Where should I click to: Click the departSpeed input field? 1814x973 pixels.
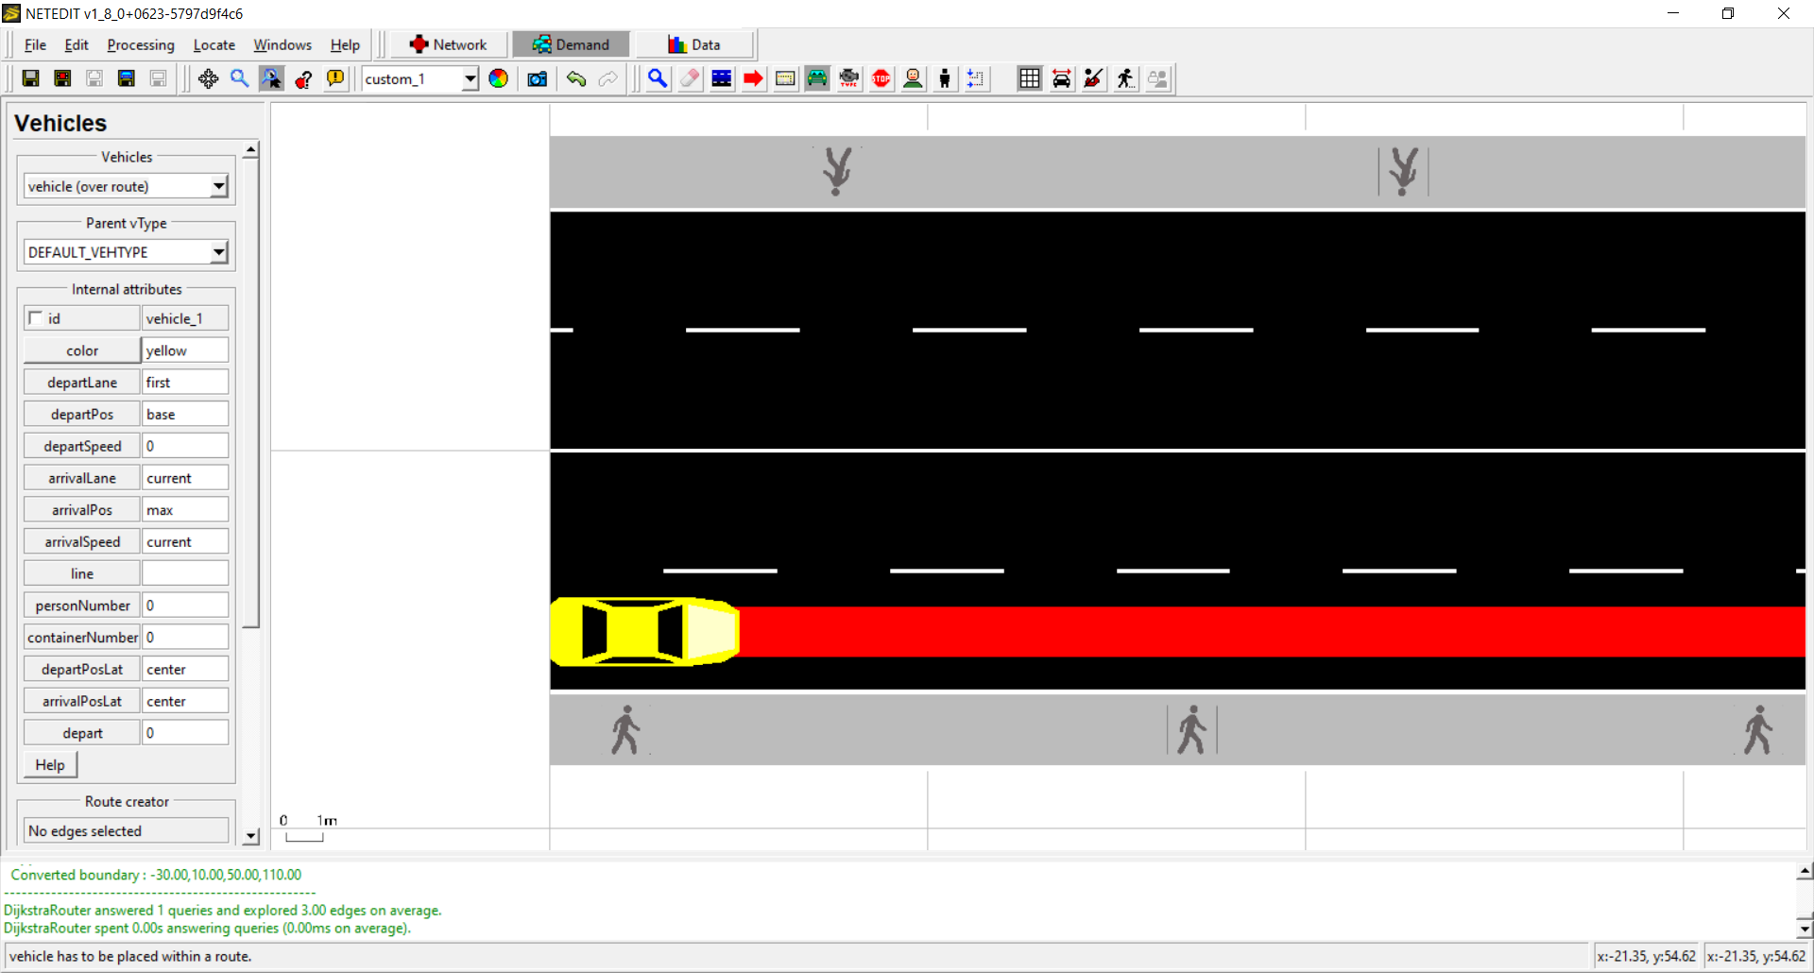(x=185, y=446)
